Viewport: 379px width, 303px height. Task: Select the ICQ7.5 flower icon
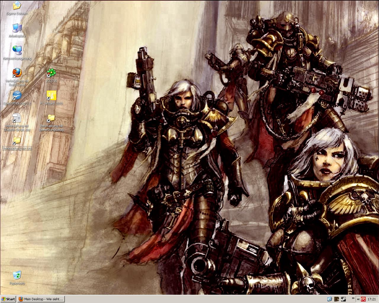pyautogui.click(x=51, y=73)
